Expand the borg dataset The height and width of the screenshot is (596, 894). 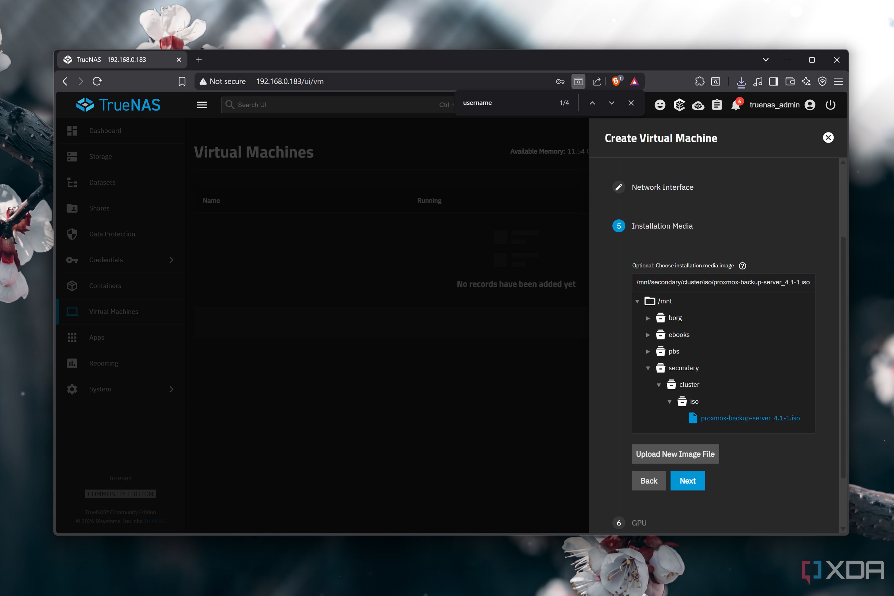(648, 318)
